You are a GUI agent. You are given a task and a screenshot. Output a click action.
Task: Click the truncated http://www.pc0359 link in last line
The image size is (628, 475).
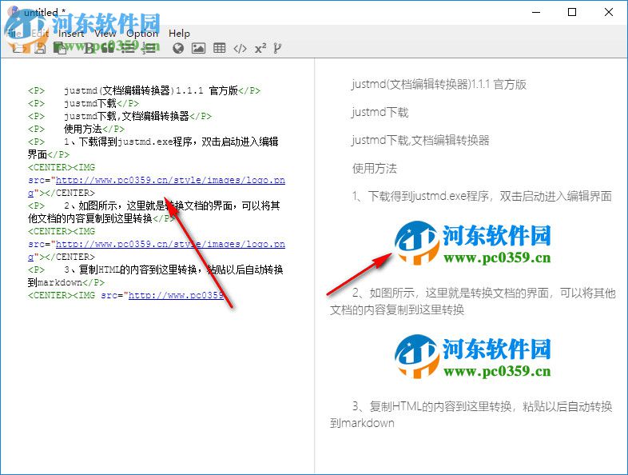176,295
